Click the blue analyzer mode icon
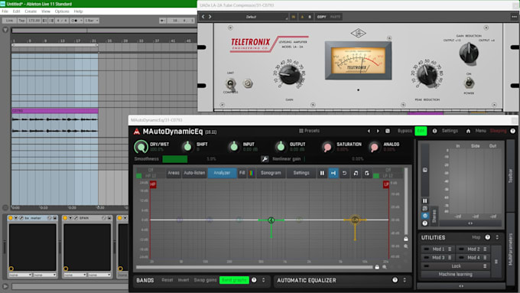 (x=333, y=173)
